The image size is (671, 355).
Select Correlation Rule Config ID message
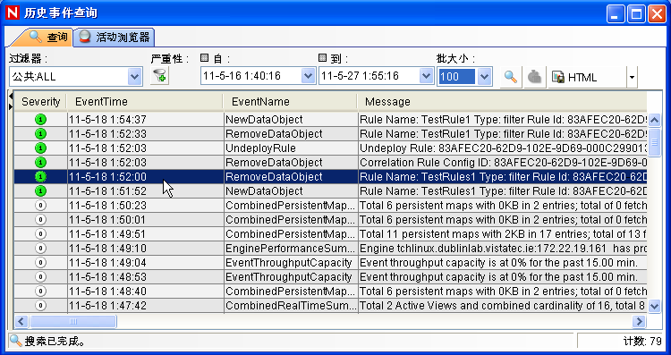503,163
